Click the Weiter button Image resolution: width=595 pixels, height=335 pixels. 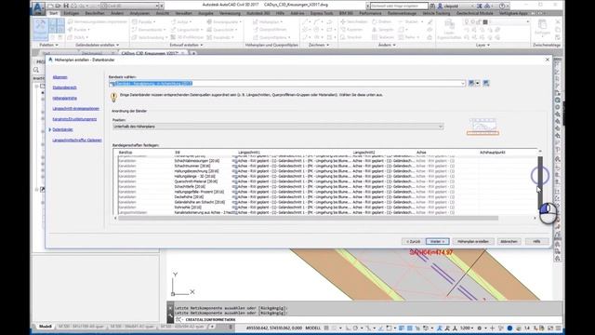(438, 242)
